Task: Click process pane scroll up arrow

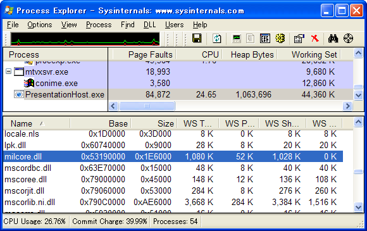Action: click(x=358, y=53)
